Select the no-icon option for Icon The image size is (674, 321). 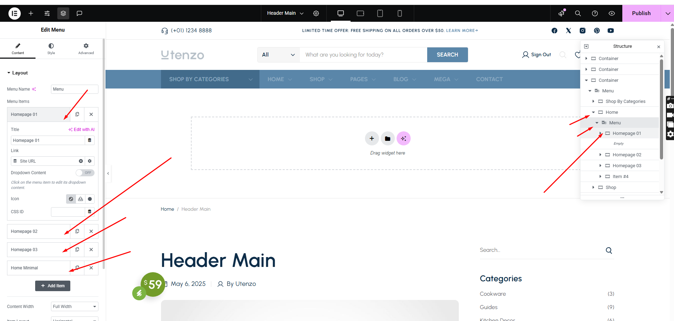point(71,199)
